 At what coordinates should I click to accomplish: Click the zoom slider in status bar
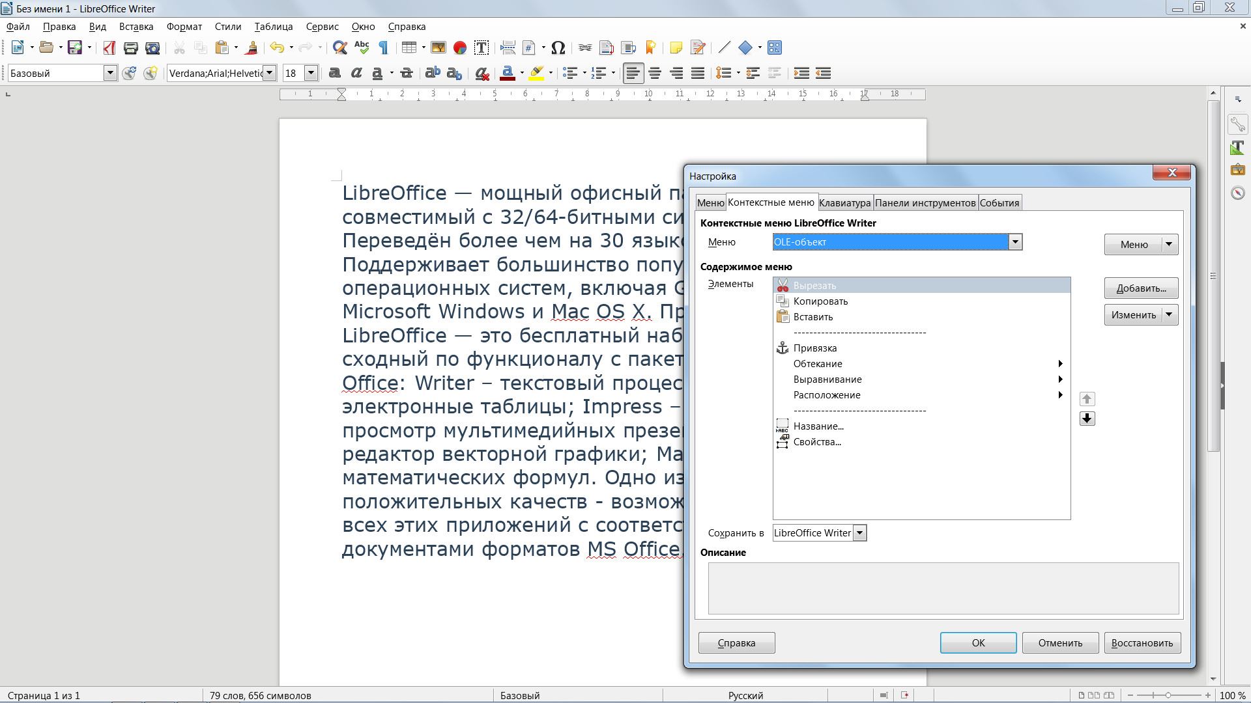[1168, 695]
